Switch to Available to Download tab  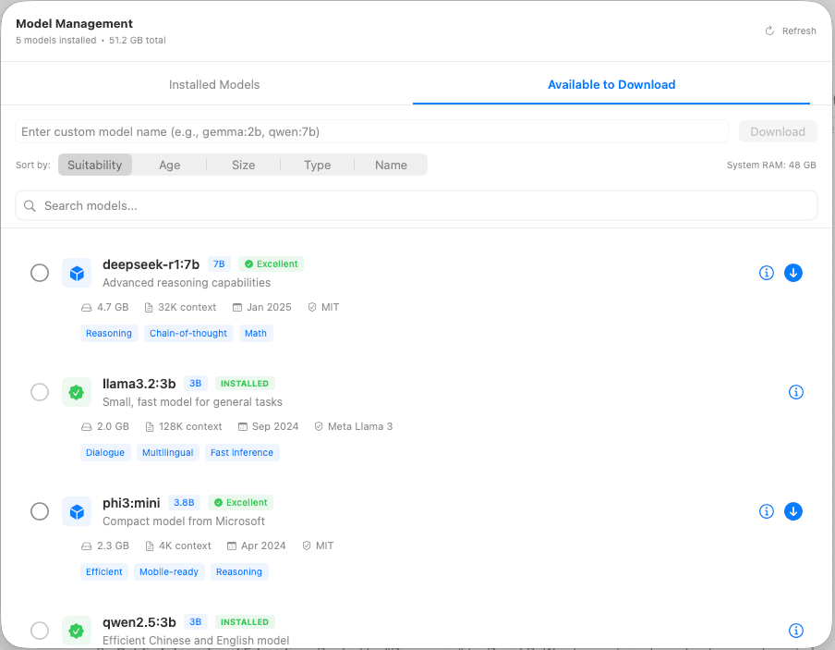click(x=611, y=85)
